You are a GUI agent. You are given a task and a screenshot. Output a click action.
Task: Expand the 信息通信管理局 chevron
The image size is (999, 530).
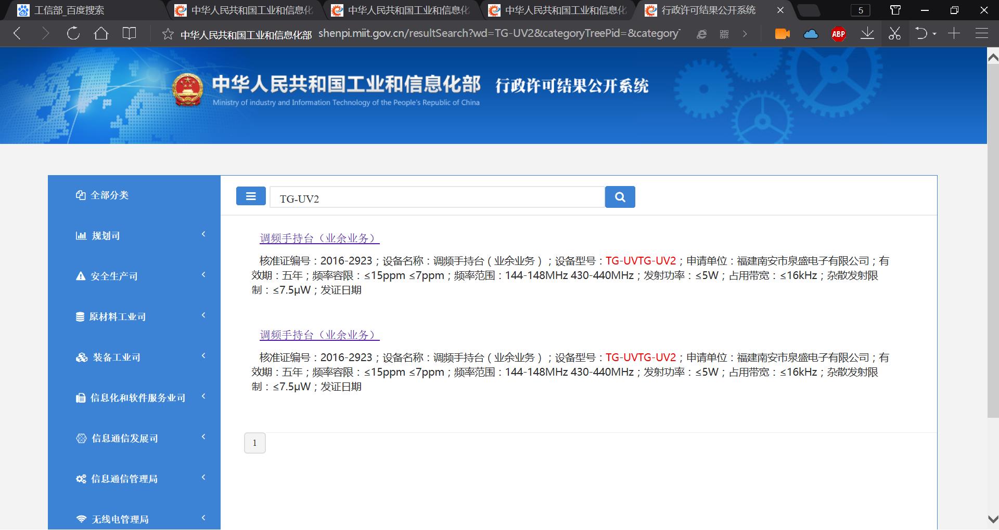pos(203,478)
